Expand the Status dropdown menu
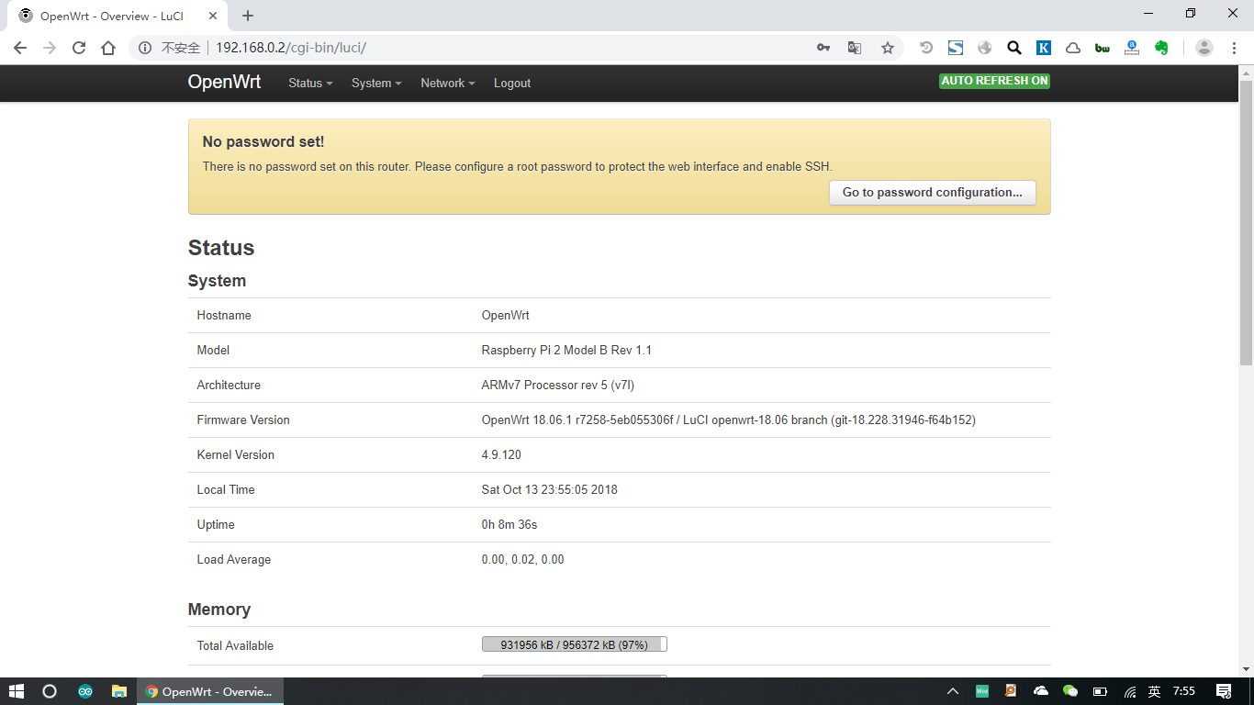Viewport: 1254px width, 705px height. (310, 84)
